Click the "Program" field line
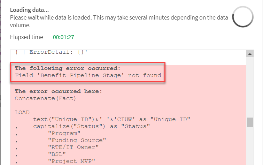Screen dimensions: 263x165 coord(64,133)
